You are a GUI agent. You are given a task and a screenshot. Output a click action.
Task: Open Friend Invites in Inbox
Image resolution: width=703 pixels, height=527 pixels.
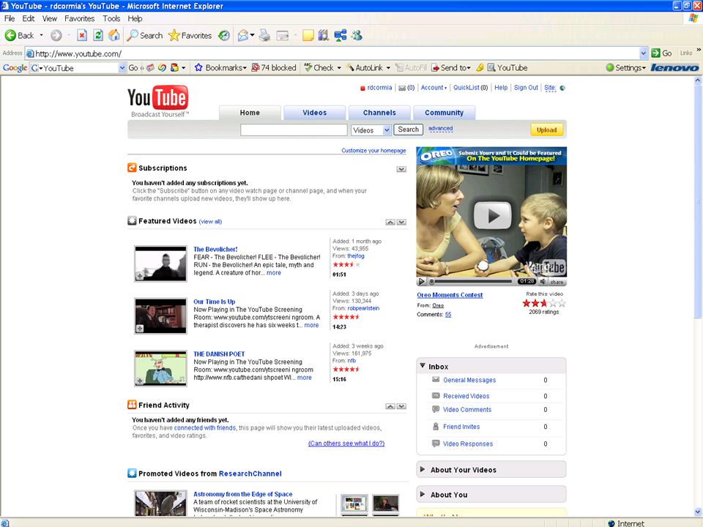(x=461, y=427)
